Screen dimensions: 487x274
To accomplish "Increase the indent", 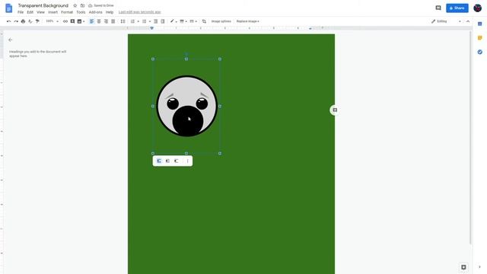I will click(163, 21).
